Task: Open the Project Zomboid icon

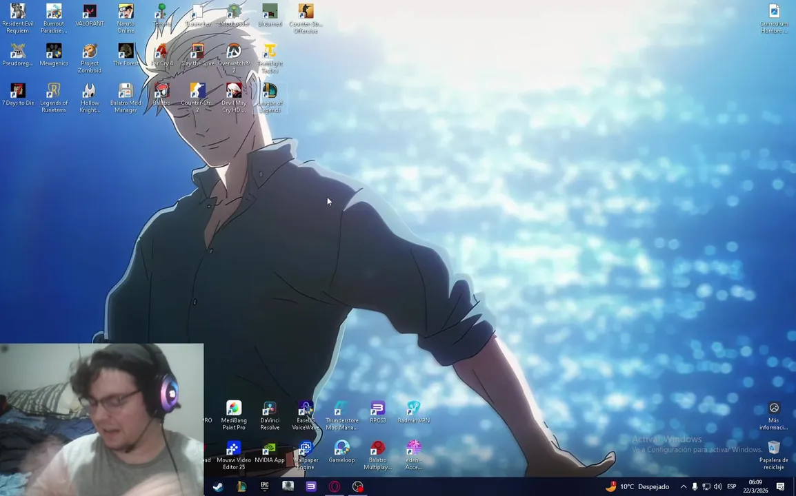Action: 90,59
